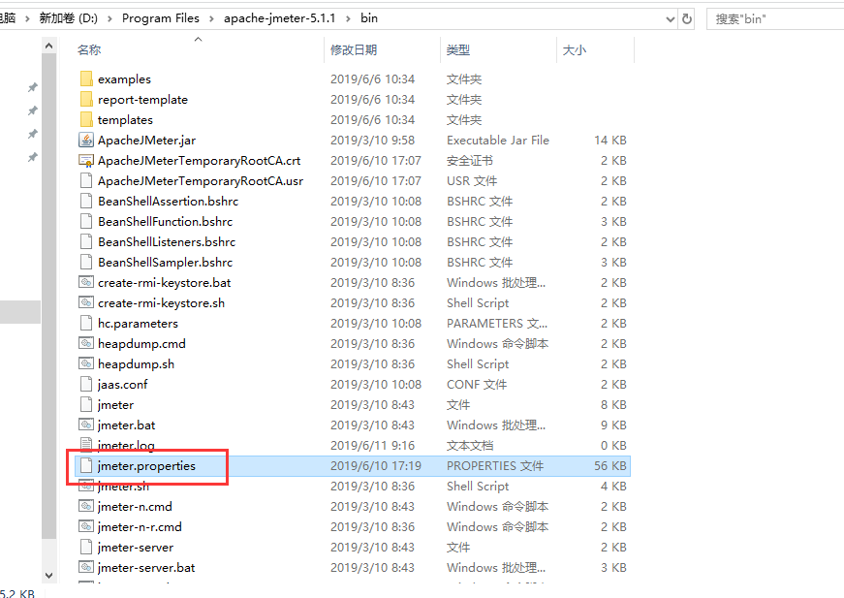The width and height of the screenshot is (844, 598).
Task: Click the icon of the extensionless jmeter file
Action: click(86, 405)
